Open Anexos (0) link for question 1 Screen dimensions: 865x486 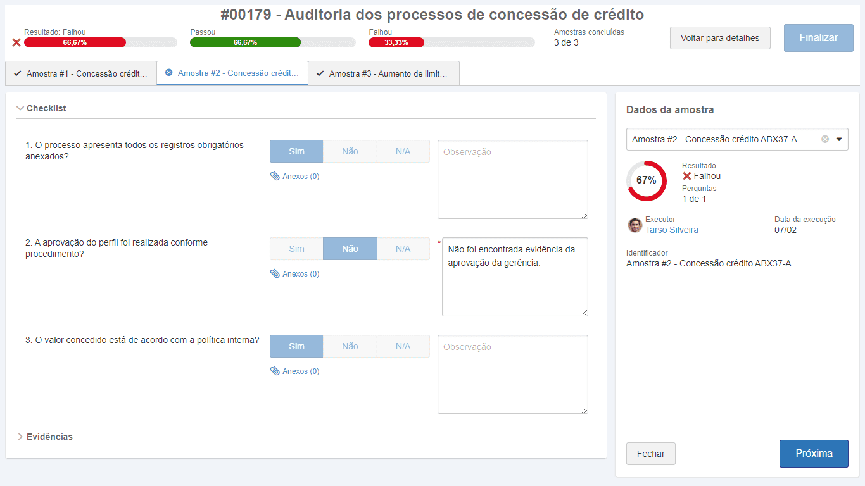coord(301,177)
